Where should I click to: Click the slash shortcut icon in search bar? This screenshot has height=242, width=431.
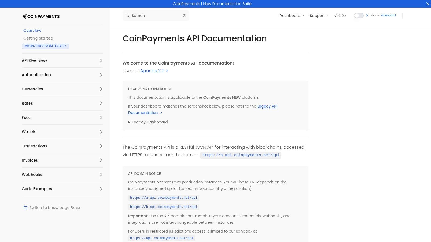pos(184,16)
